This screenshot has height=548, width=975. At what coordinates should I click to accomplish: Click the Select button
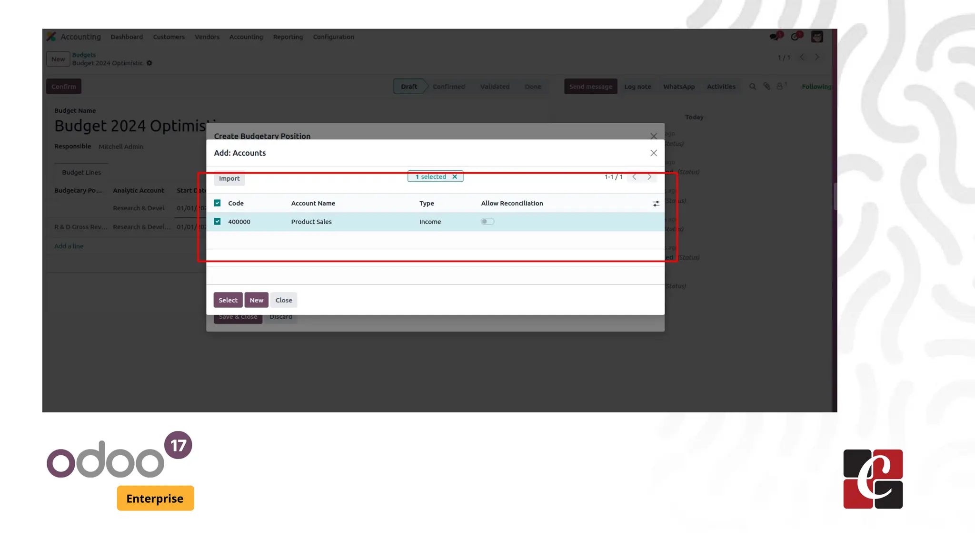click(228, 300)
